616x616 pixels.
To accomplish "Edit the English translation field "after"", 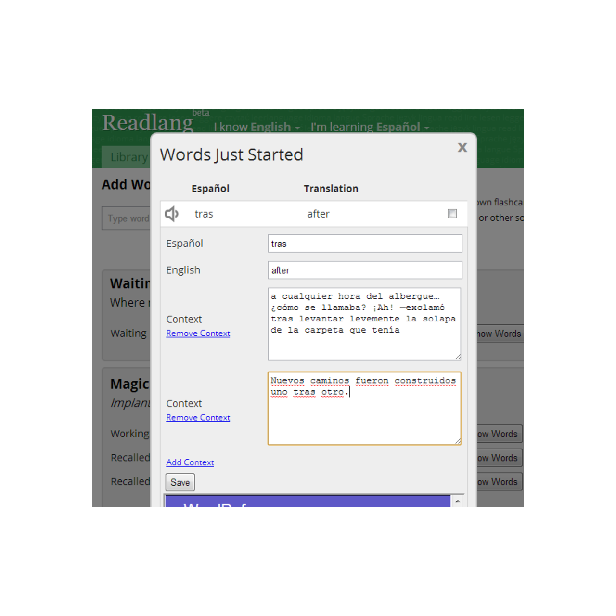I will click(x=364, y=270).
